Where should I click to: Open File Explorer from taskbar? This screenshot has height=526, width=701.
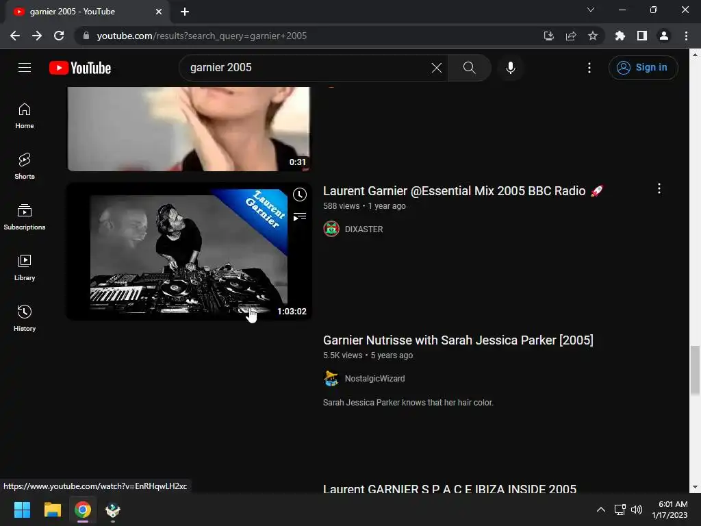tap(52, 510)
